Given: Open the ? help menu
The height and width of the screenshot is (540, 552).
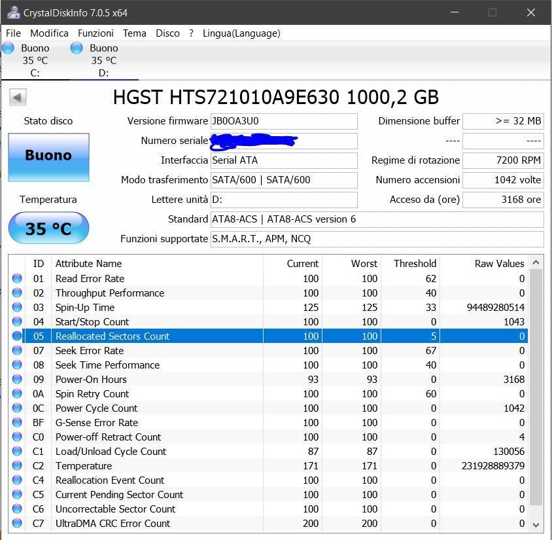Looking at the screenshot, I should point(191,33).
